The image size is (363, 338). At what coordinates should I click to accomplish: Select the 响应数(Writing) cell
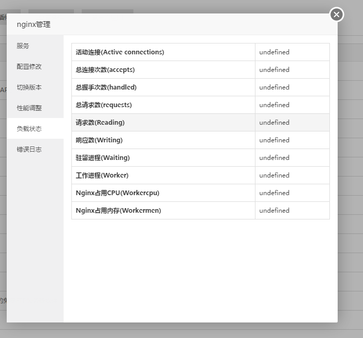click(x=163, y=140)
